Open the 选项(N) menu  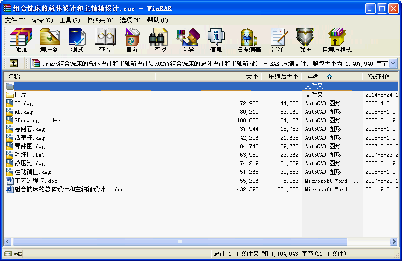[130, 20]
